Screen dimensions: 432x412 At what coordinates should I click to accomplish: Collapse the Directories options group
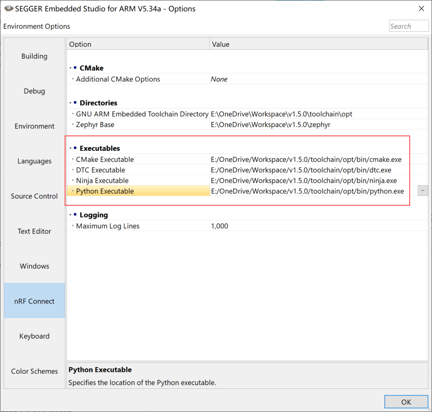pos(70,103)
